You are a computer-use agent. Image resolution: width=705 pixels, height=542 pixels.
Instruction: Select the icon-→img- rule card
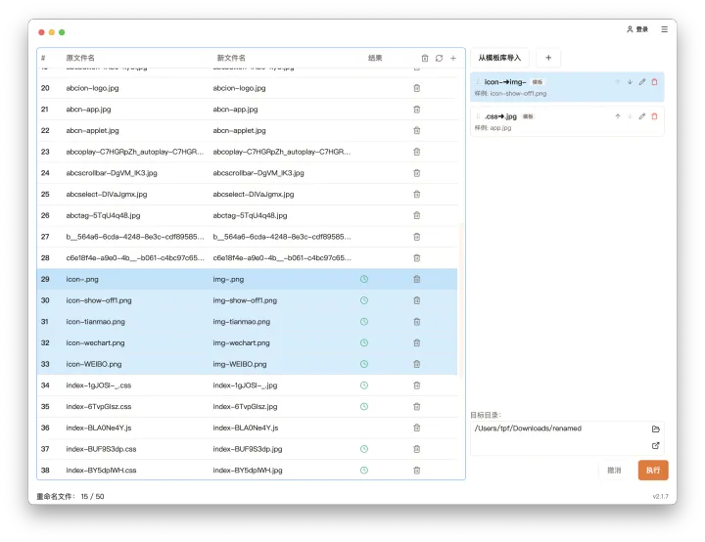tap(567, 87)
